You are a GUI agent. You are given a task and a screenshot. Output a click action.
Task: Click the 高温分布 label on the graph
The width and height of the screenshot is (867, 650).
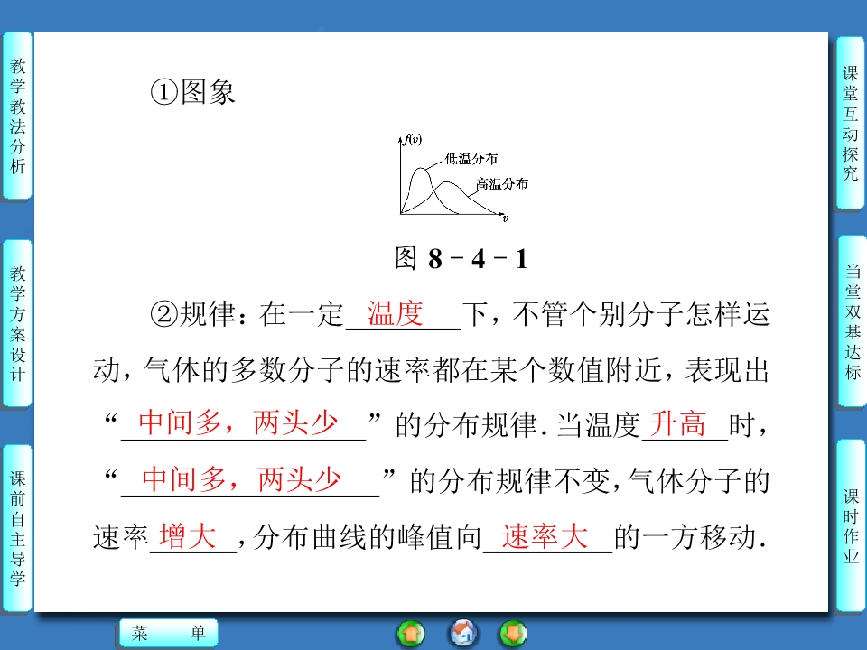point(502,183)
